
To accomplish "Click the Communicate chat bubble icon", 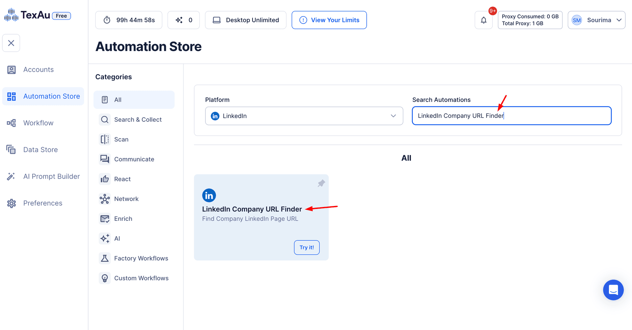I will point(105,159).
